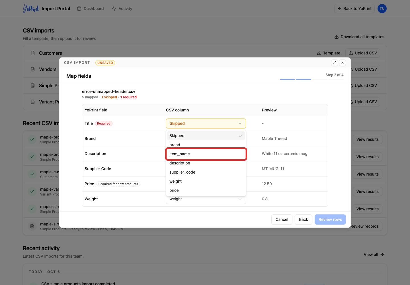Open the Weight field column dropdown
This screenshot has height=285, width=410.
point(206,199)
